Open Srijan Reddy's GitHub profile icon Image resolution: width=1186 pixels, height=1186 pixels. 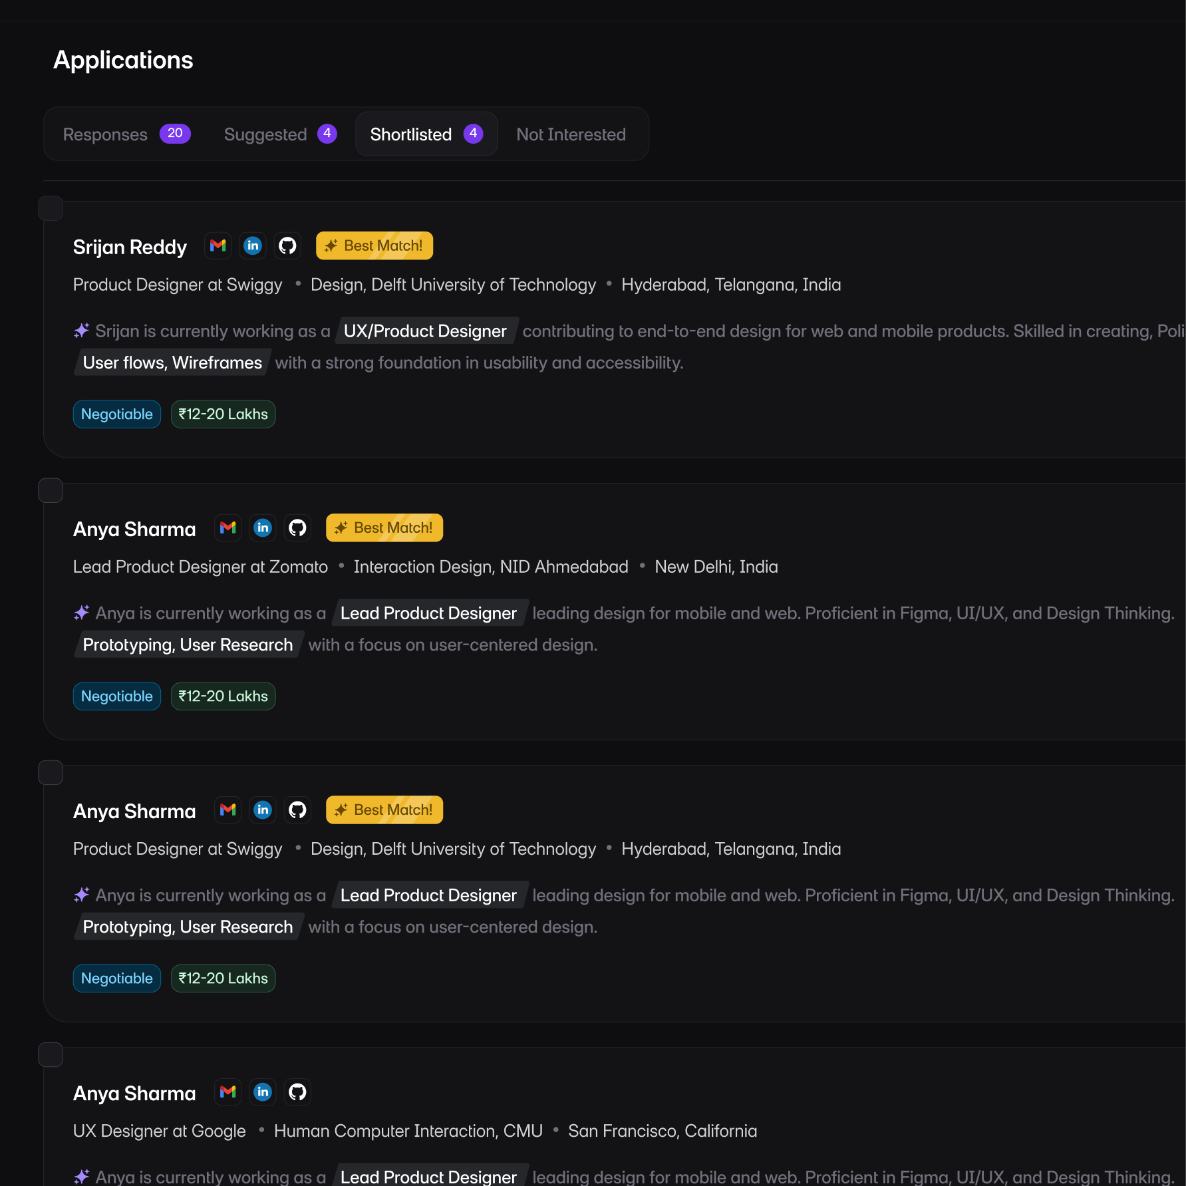coord(287,245)
